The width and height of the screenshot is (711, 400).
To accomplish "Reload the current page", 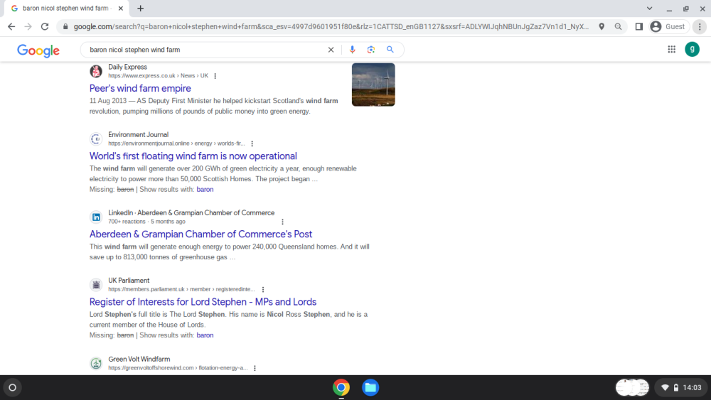I will click(x=44, y=27).
